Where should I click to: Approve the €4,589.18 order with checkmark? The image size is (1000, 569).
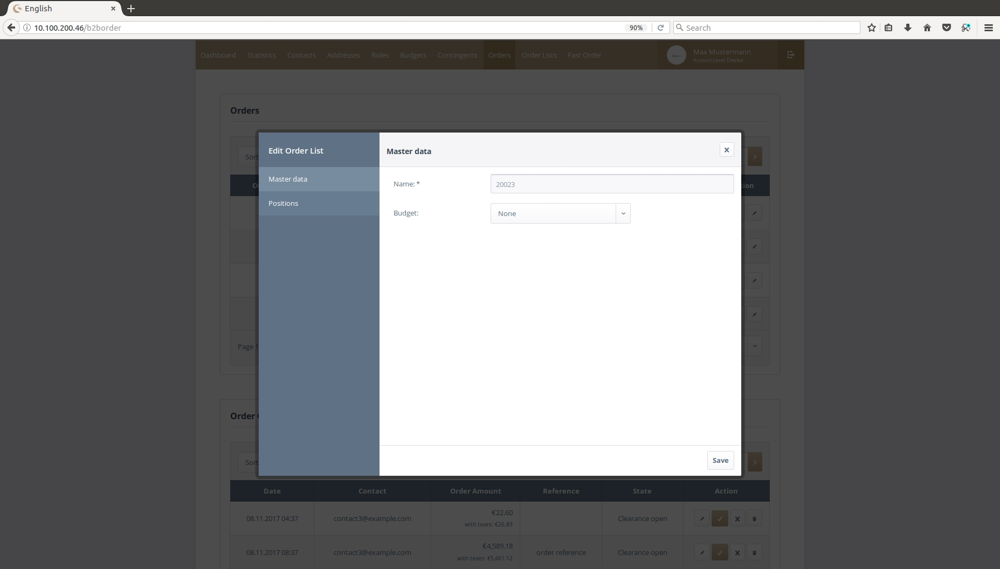point(720,552)
